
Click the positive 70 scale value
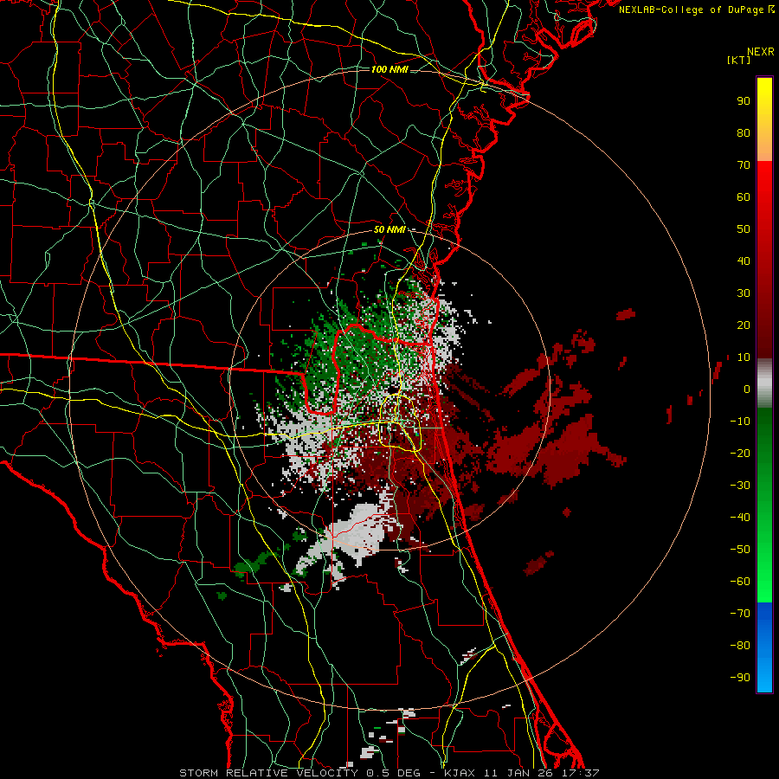click(744, 165)
